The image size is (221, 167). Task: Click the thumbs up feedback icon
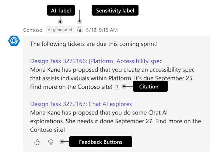37,142
